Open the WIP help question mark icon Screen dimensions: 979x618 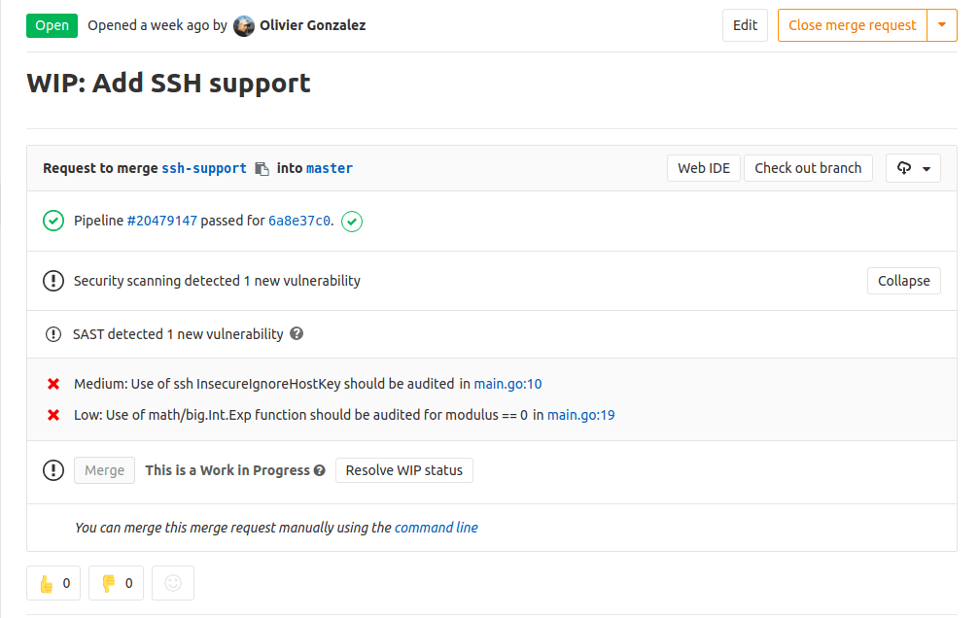[318, 470]
